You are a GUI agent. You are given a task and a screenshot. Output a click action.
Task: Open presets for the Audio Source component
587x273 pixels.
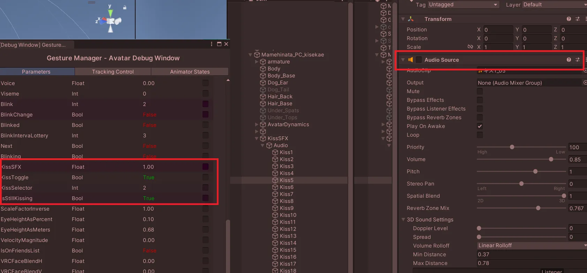(x=578, y=60)
